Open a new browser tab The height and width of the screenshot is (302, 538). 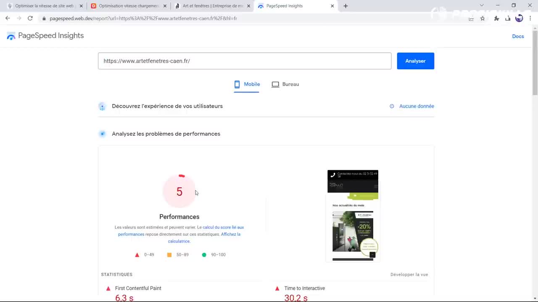(345, 6)
